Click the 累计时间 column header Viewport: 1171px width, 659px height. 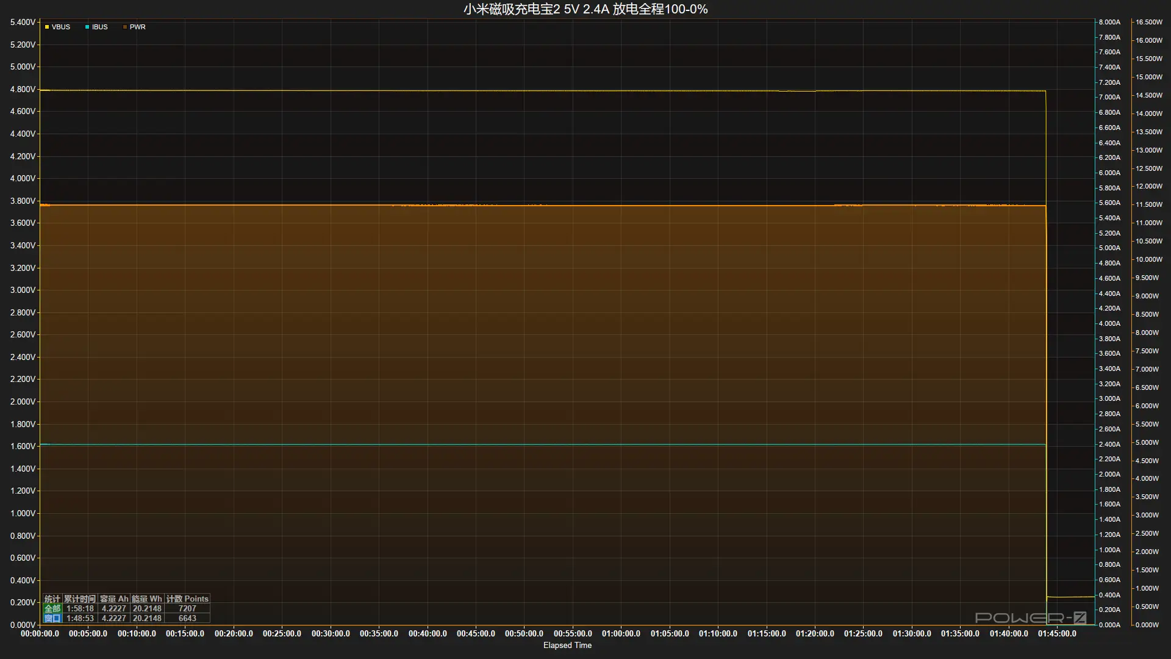click(x=80, y=599)
